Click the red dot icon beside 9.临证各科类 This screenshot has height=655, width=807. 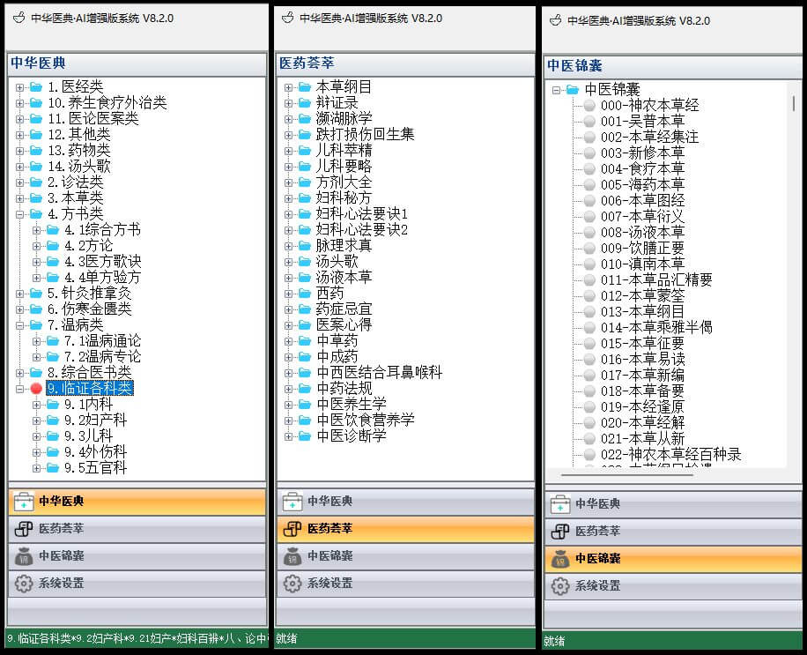point(36,389)
